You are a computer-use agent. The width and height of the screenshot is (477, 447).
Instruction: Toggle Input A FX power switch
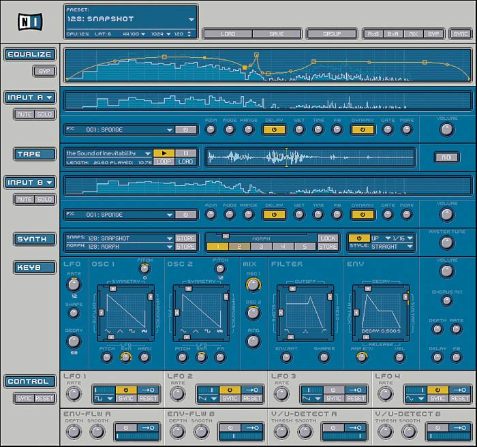185,129
